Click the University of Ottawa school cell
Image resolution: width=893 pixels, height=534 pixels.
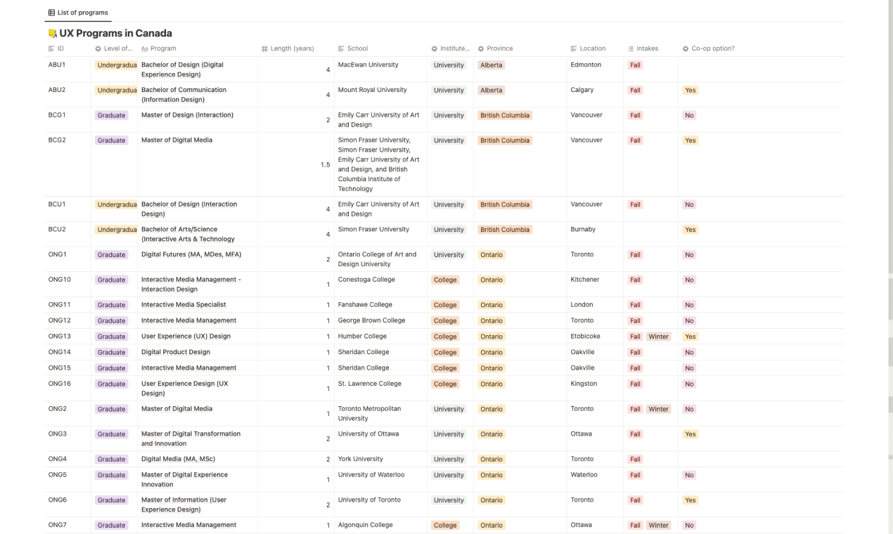click(380, 438)
